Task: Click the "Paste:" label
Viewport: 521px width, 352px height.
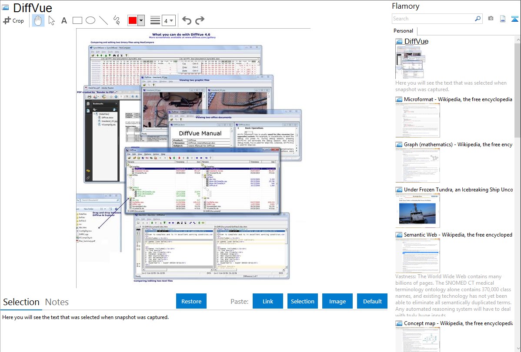Action: (x=240, y=301)
